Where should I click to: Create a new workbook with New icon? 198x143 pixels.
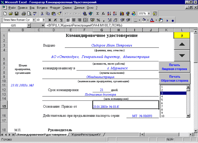(x=5, y=13)
